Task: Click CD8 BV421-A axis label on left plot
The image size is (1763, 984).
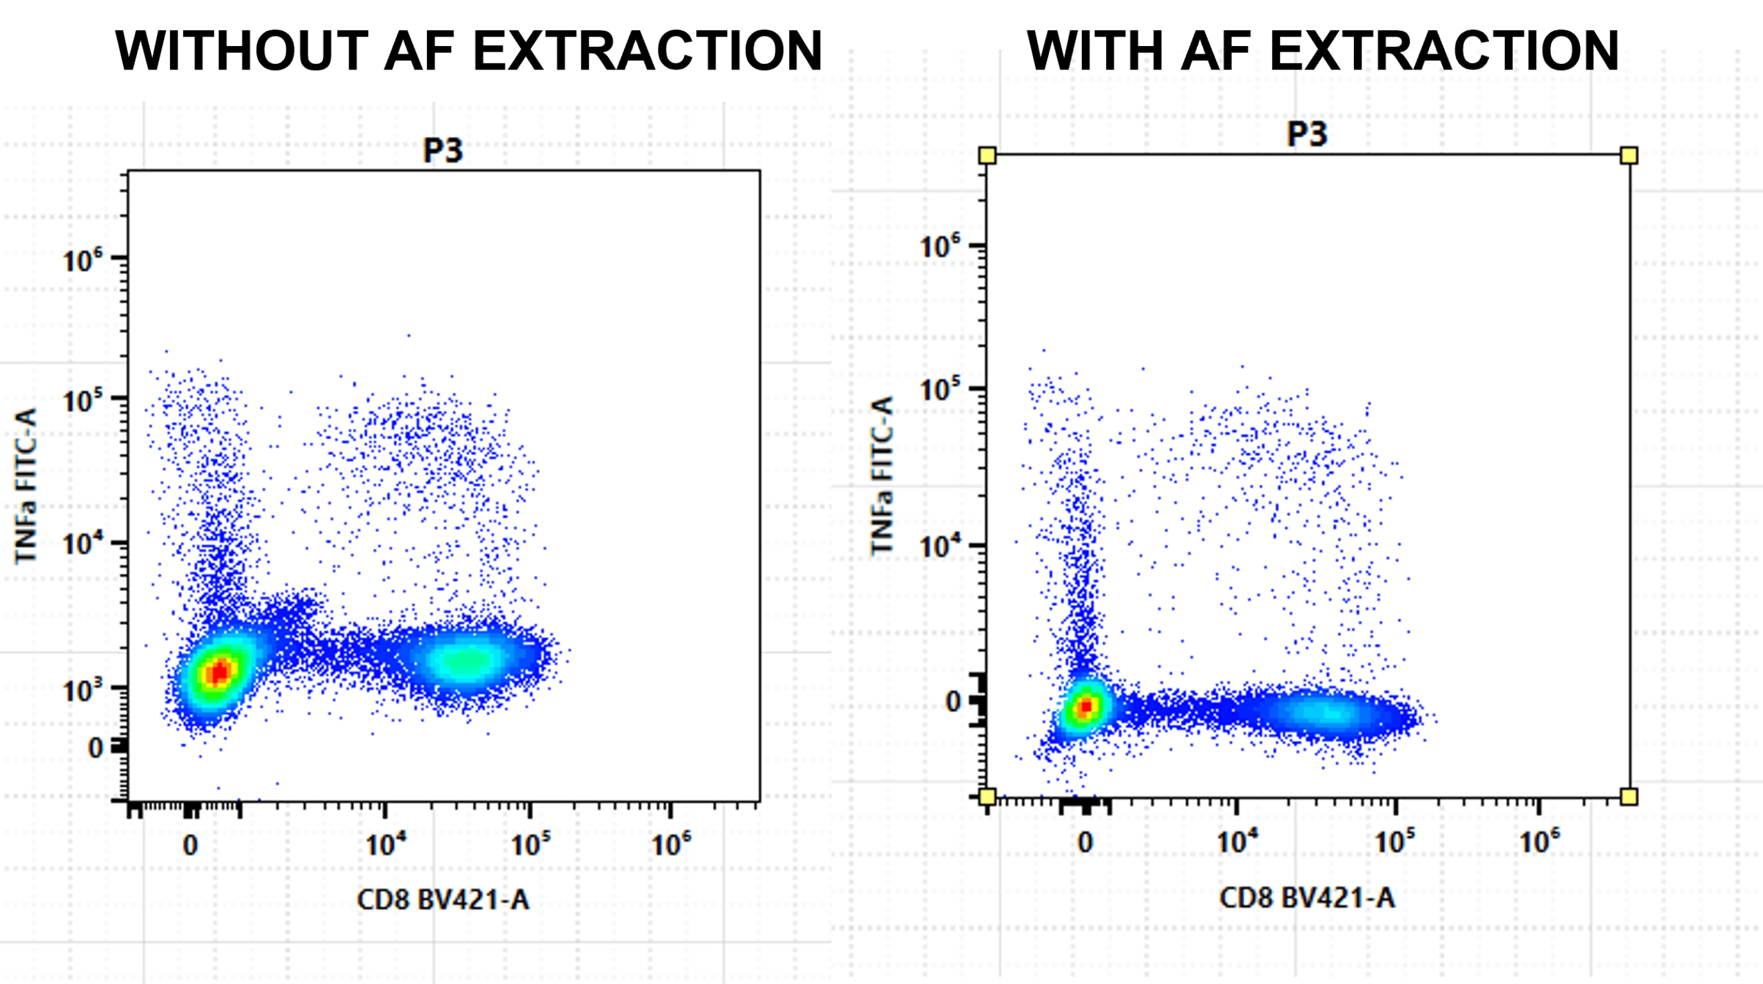Action: 443,899
